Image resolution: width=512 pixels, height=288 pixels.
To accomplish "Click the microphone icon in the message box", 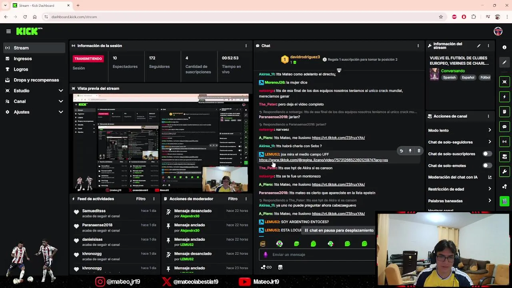I will click(266, 254).
